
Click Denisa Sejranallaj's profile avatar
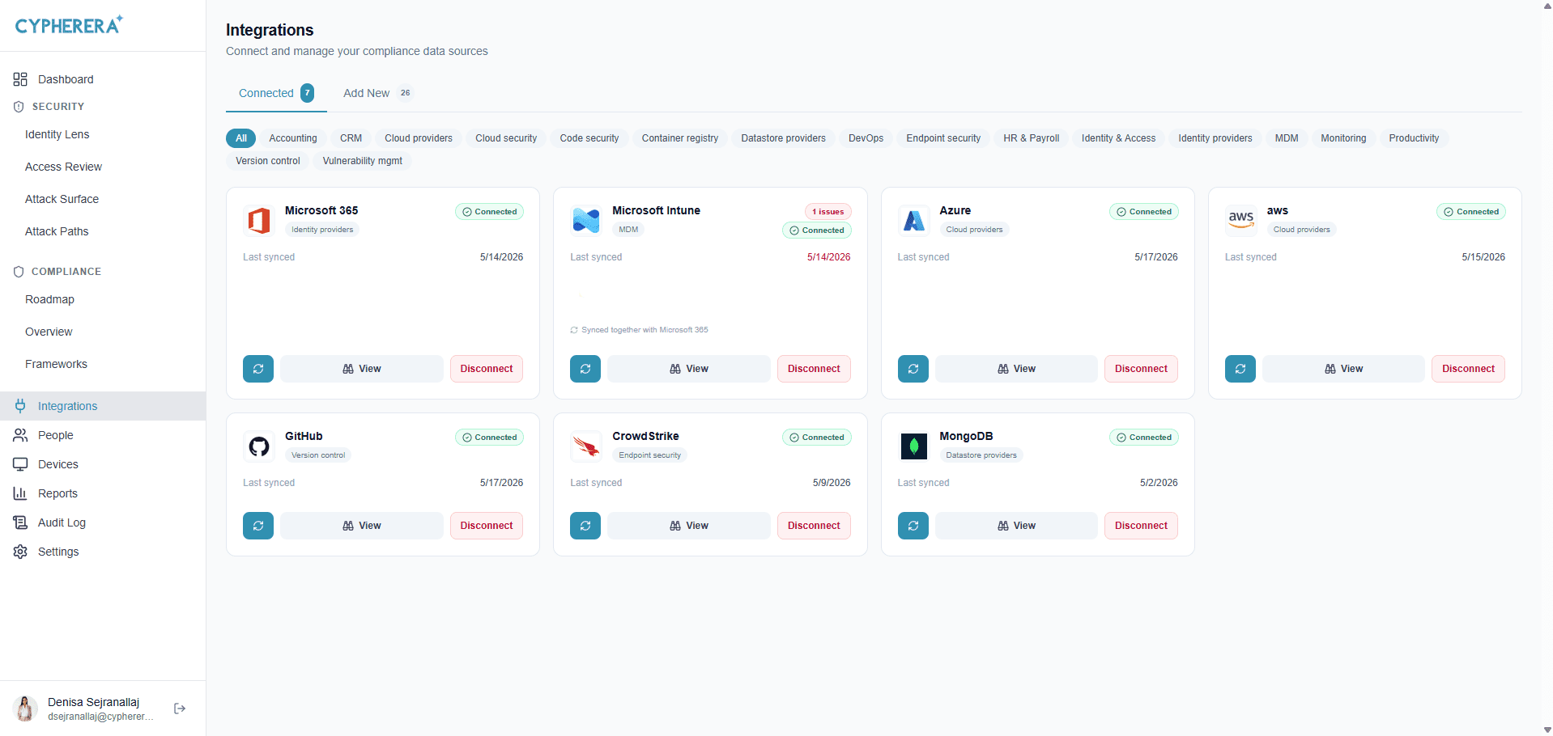click(x=25, y=709)
